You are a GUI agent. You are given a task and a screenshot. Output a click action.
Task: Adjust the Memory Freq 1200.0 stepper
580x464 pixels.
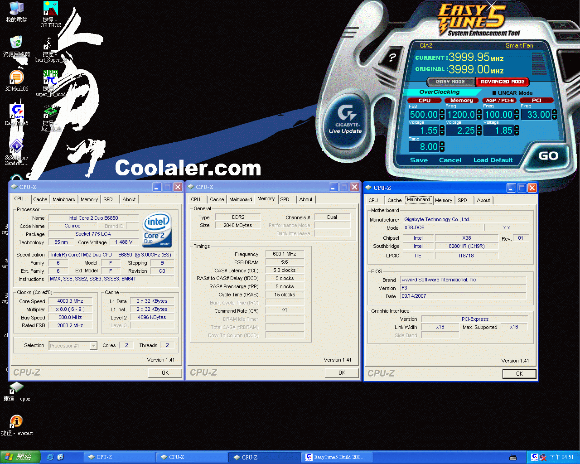(x=479, y=115)
